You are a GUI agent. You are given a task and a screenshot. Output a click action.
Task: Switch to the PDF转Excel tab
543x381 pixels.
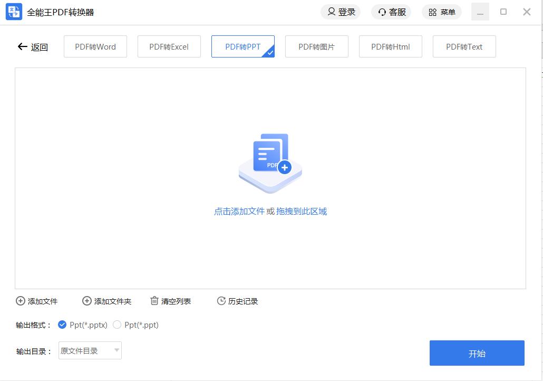169,46
